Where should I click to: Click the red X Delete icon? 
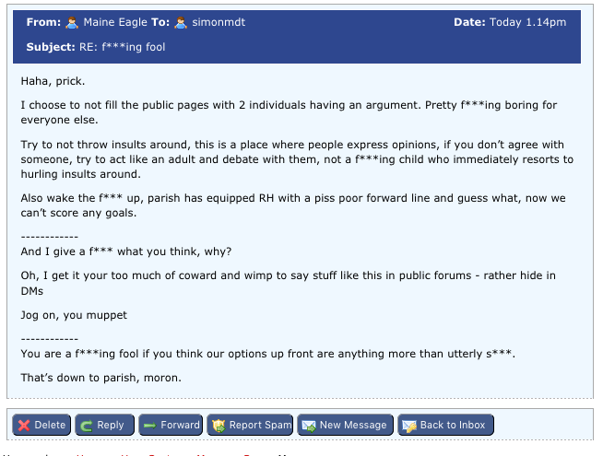pyautogui.click(x=25, y=425)
